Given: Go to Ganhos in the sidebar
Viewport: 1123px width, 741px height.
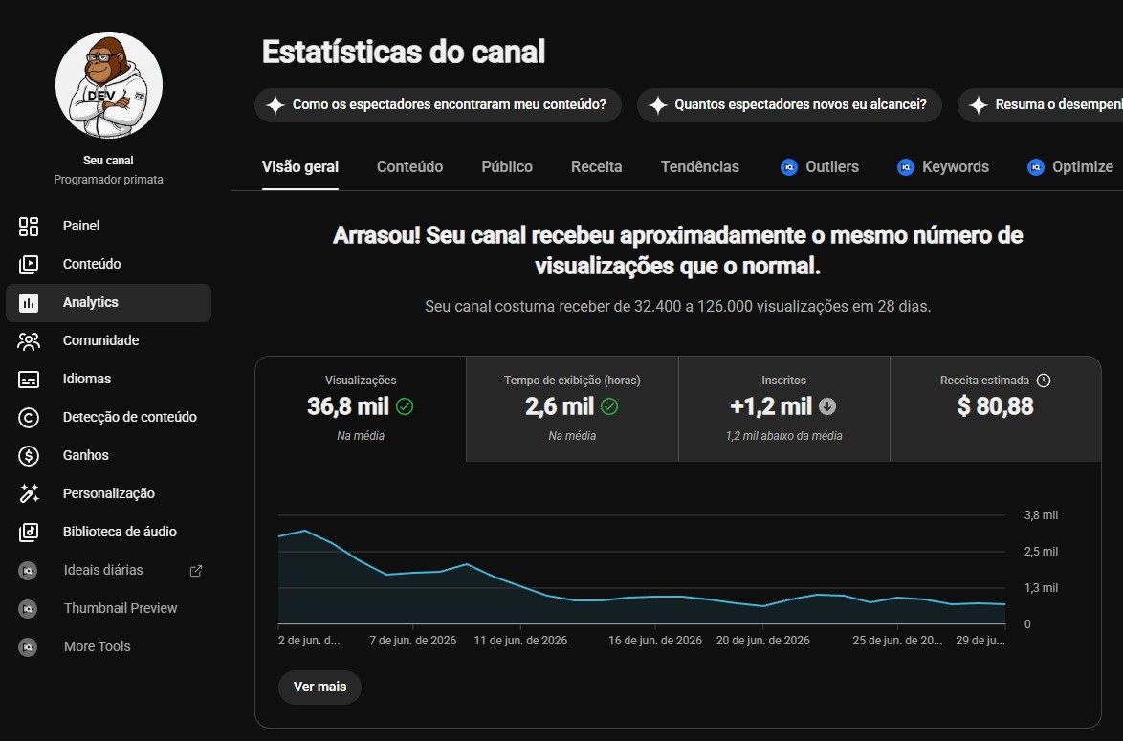Looking at the screenshot, I should [x=108, y=455].
